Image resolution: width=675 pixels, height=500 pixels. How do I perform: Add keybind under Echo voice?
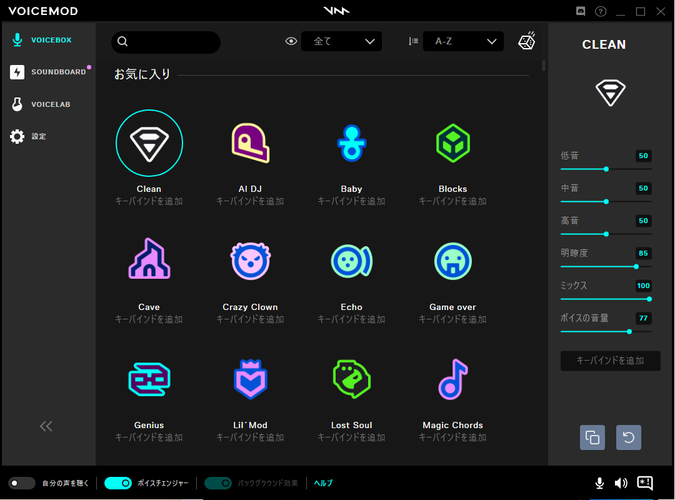[x=351, y=319]
